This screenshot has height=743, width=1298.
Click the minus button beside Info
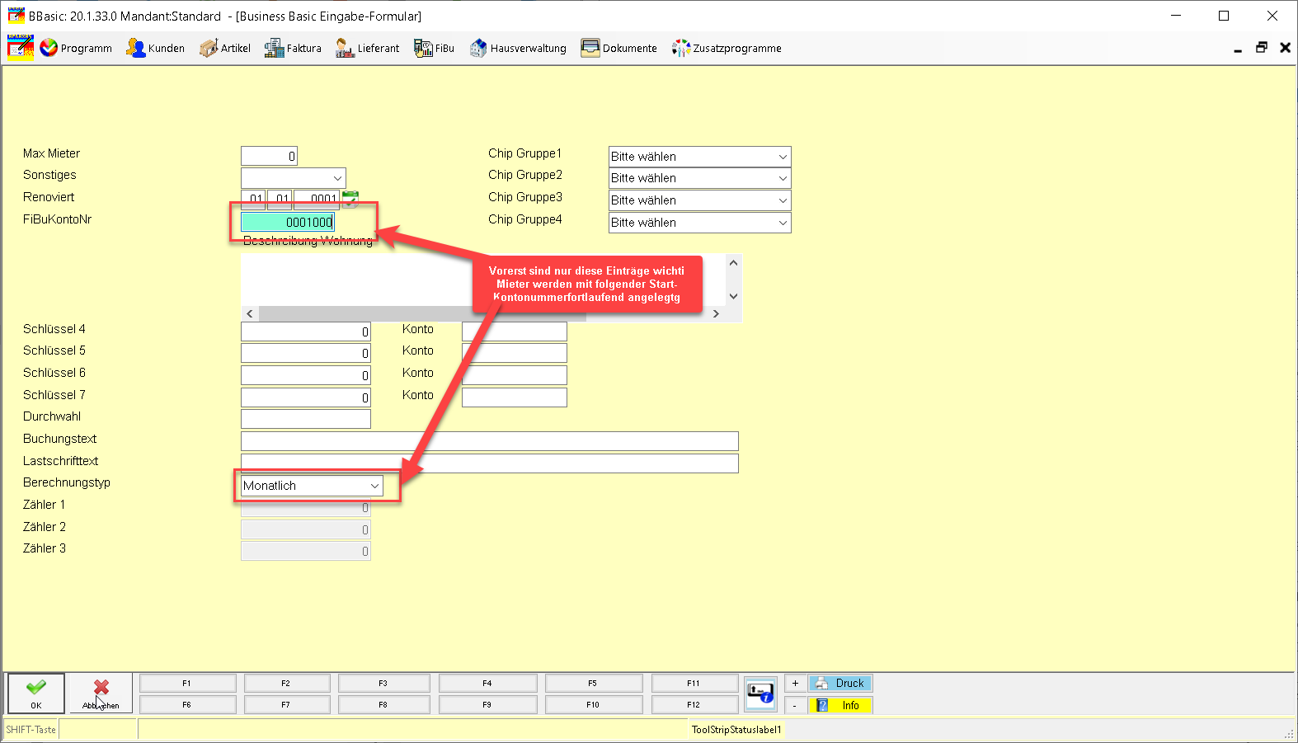pyautogui.click(x=795, y=705)
